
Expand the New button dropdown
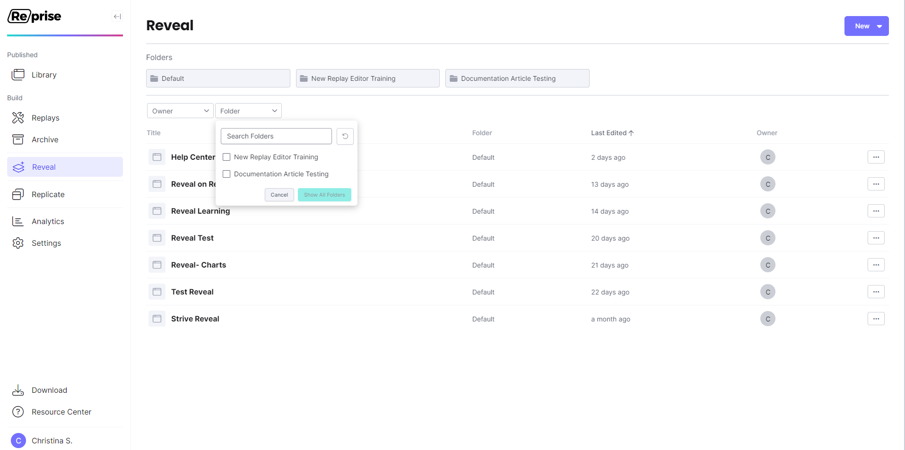(x=866, y=26)
